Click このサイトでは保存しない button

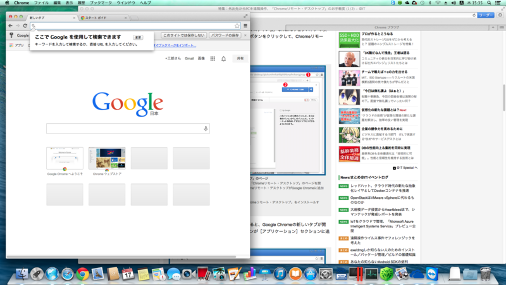point(183,35)
